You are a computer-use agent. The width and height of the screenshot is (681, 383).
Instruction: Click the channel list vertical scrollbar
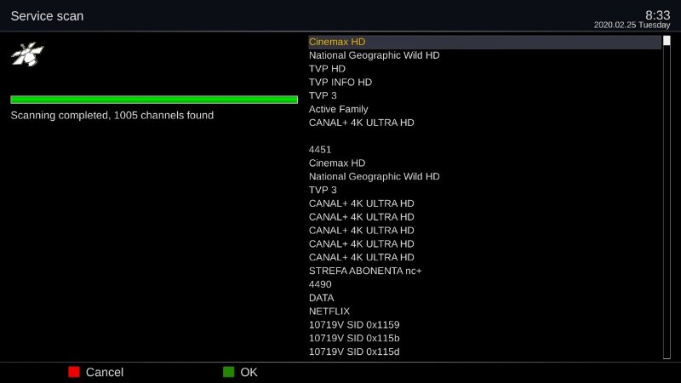pyautogui.click(x=667, y=197)
